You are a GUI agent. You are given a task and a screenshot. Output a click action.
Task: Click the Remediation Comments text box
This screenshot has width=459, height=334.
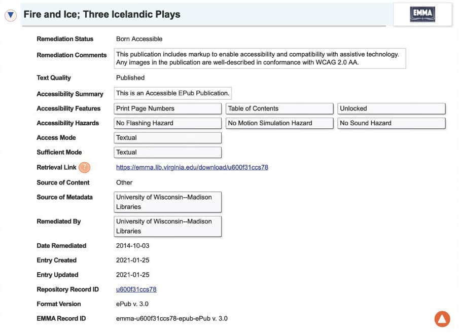click(260, 59)
